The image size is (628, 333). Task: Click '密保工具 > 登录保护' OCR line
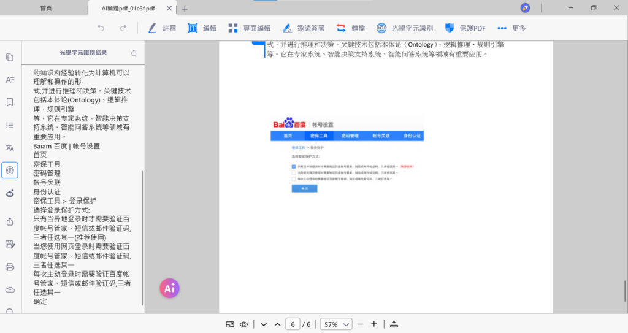[x=64, y=201]
